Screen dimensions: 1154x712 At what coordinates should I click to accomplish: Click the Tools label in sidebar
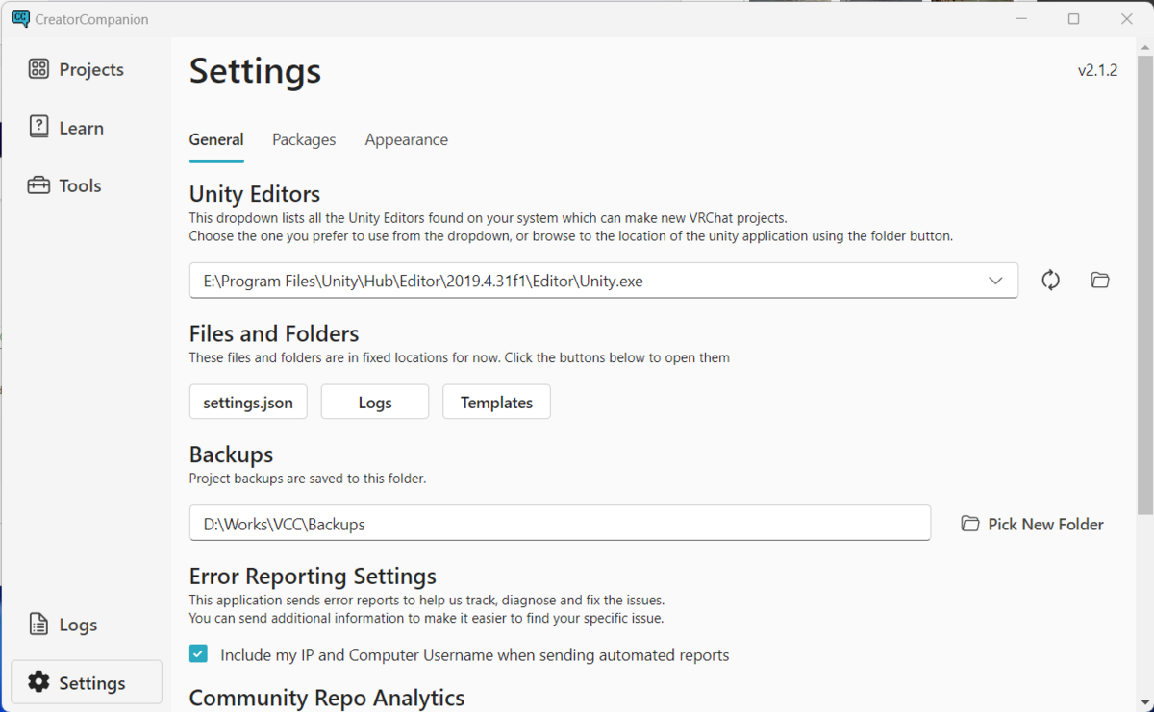click(x=80, y=185)
